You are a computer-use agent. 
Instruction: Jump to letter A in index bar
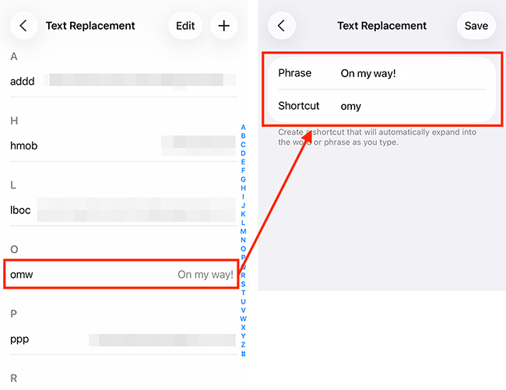(243, 128)
